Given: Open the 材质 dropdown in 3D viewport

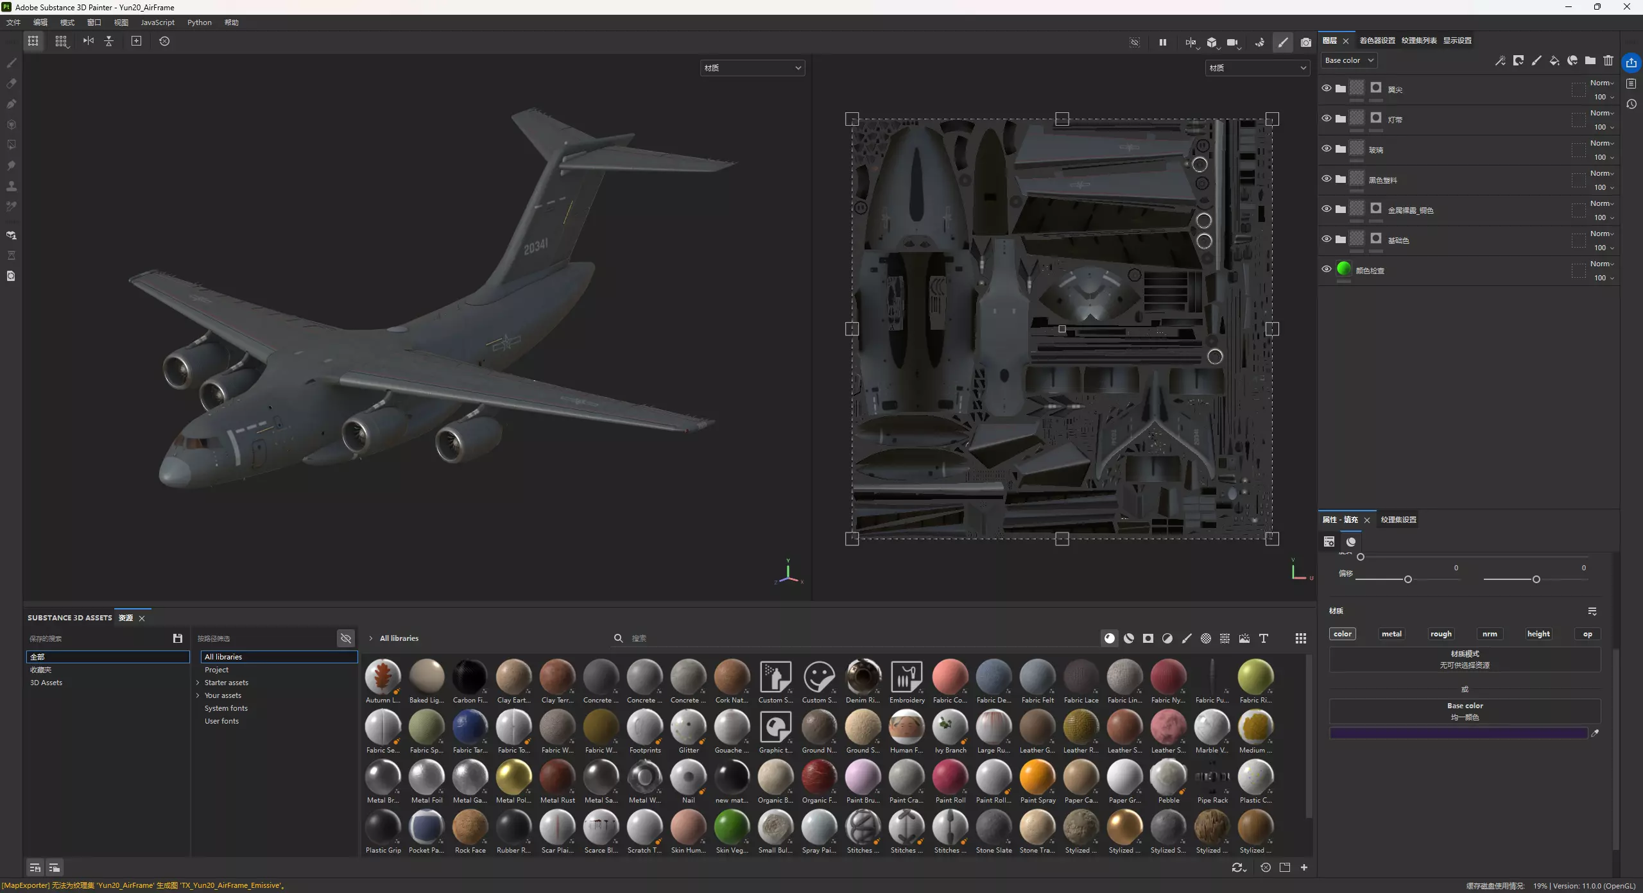Looking at the screenshot, I should 752,68.
